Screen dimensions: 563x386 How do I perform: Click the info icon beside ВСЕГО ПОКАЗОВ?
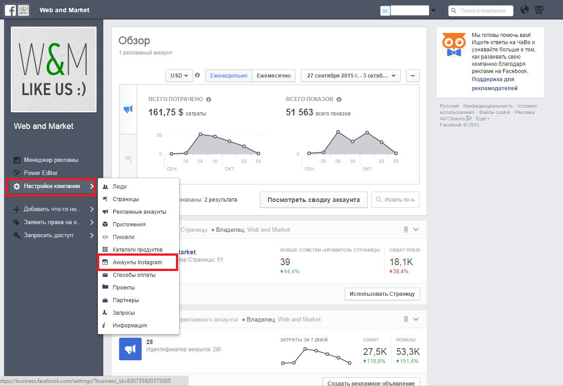click(339, 99)
